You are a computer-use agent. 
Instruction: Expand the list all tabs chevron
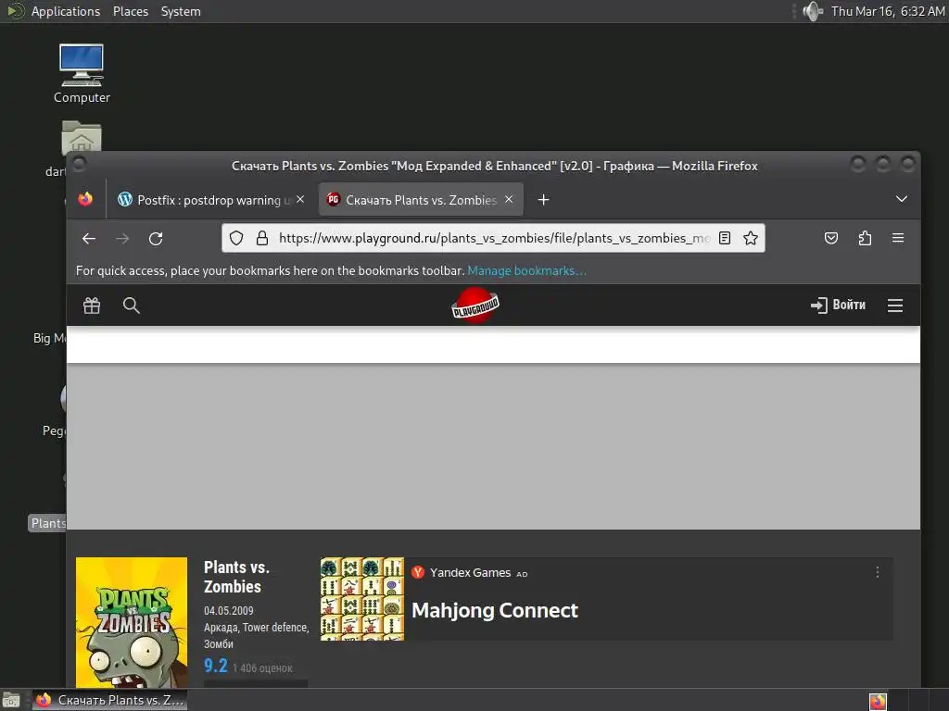tap(901, 199)
